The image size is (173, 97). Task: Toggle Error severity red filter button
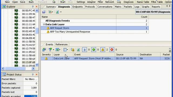[x=112, y=50]
